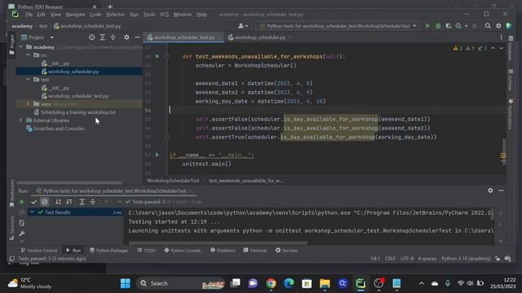Open the File menu
Image resolution: width=522 pixels, height=293 pixels.
coord(29,15)
